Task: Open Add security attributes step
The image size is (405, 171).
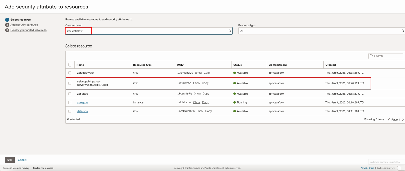Action: [24, 25]
